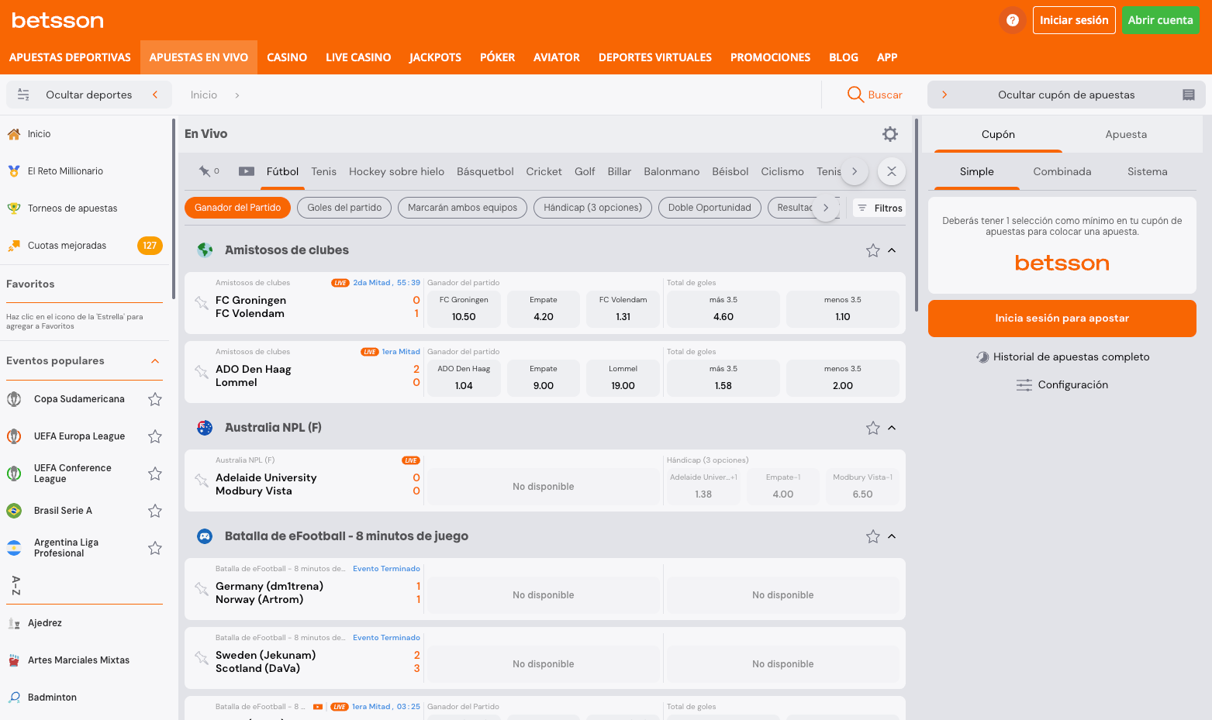Click the Abrir cuenta button
The width and height of the screenshot is (1212, 720).
[1161, 20]
